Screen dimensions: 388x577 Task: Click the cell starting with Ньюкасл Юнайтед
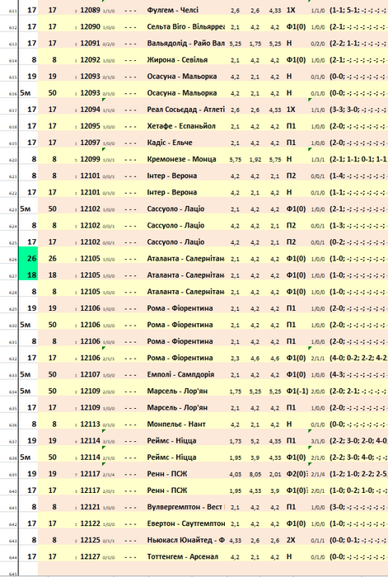tap(186, 540)
